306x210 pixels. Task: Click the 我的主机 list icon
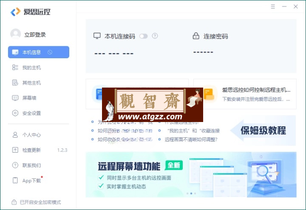click(15, 67)
